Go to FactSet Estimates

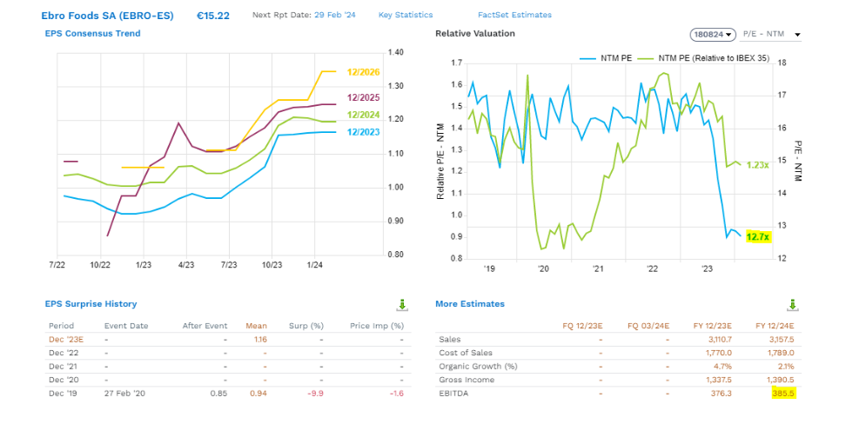click(x=514, y=15)
